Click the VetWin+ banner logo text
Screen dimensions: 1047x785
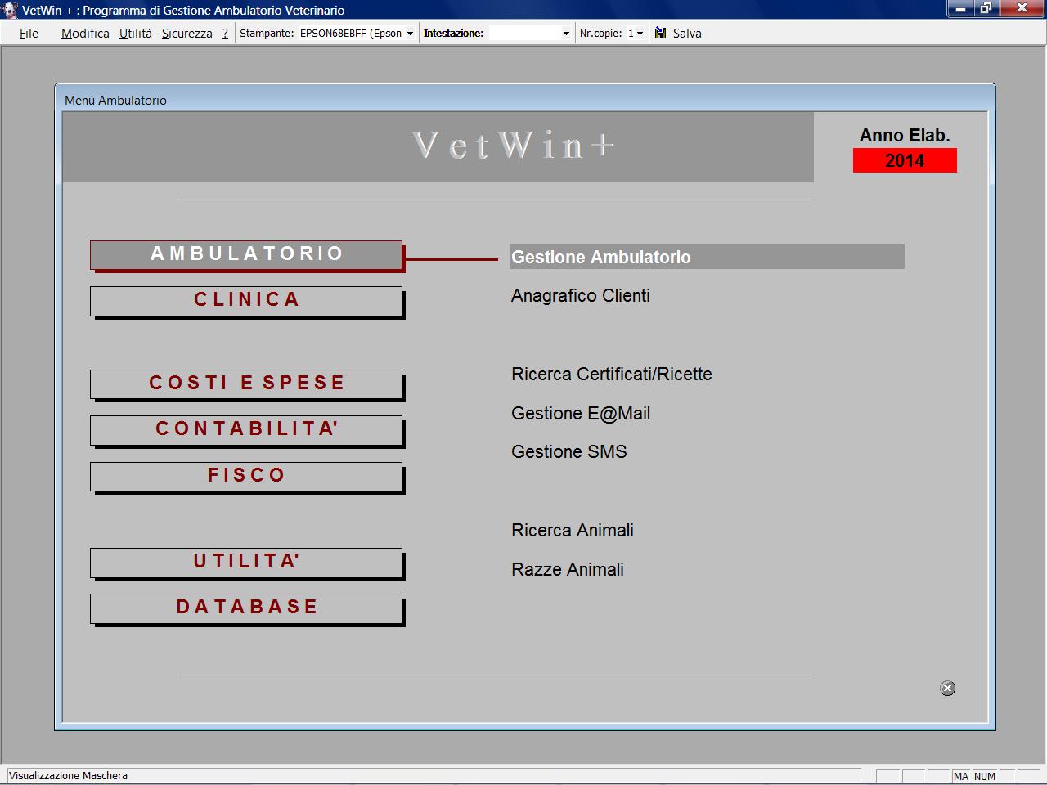[514, 146]
